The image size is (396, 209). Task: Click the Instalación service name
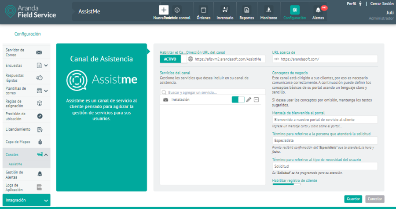(180, 100)
